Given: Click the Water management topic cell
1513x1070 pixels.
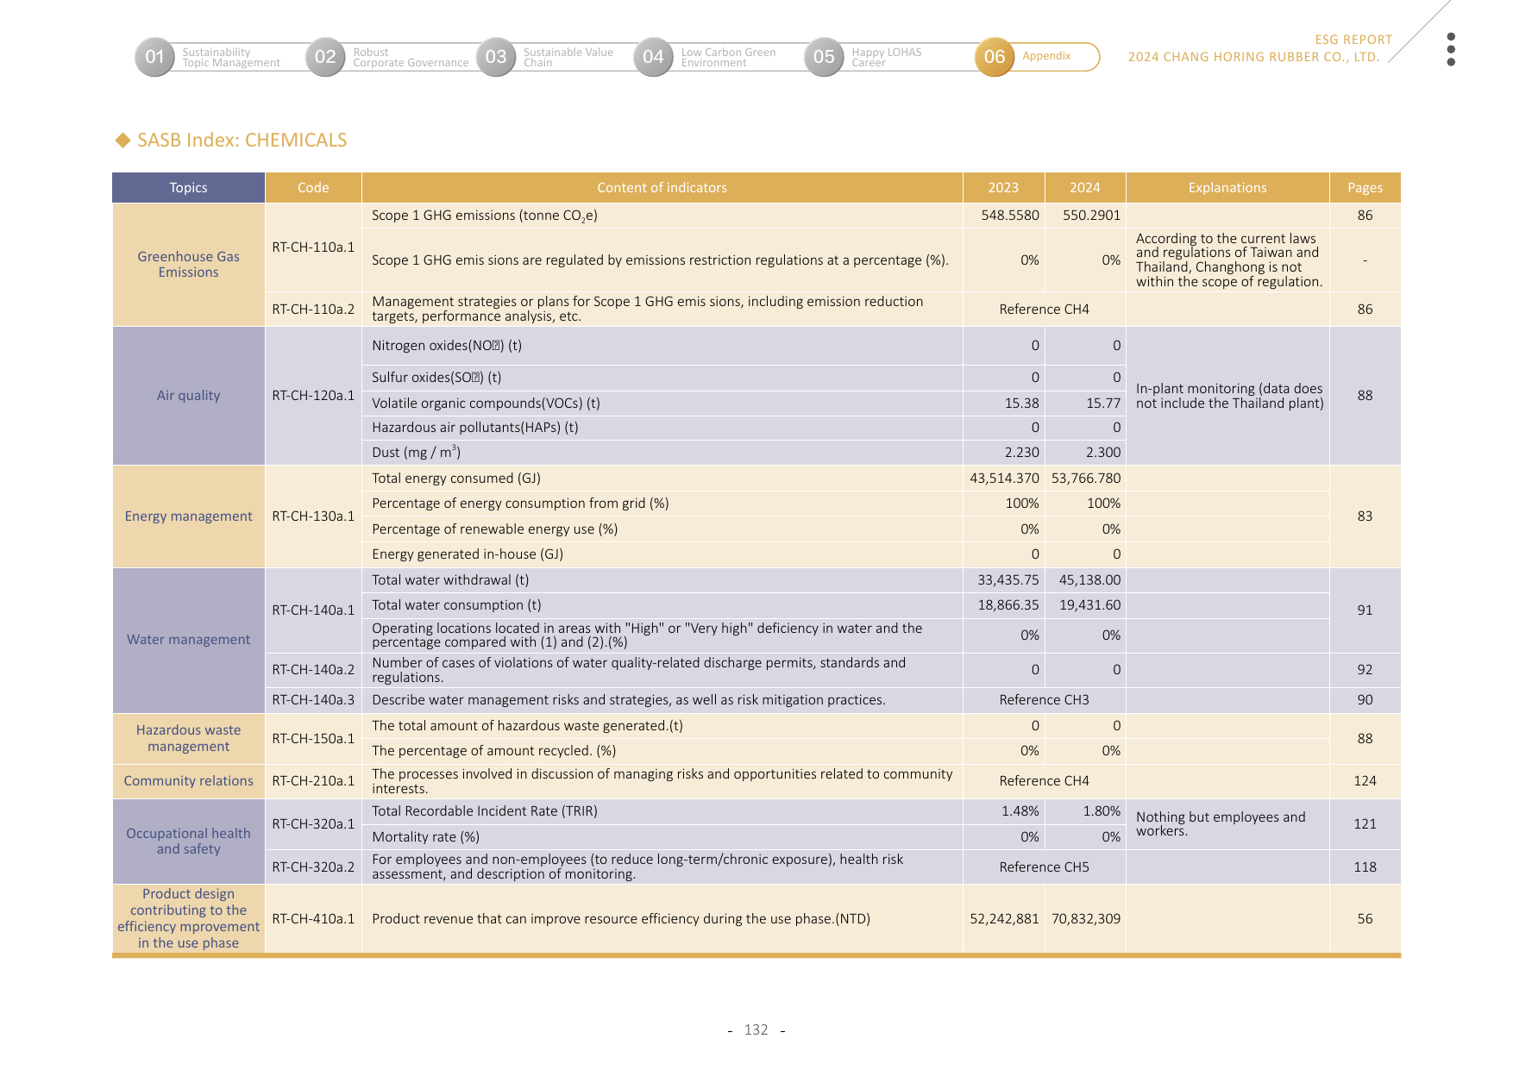Looking at the screenshot, I should (x=188, y=640).
